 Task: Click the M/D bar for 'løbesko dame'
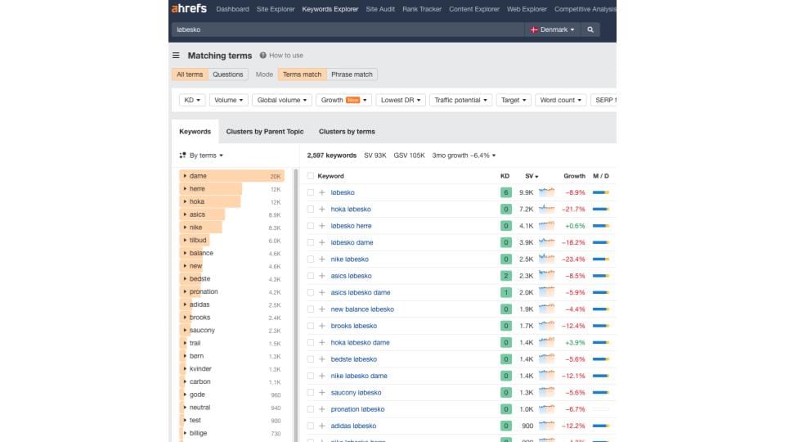click(601, 242)
